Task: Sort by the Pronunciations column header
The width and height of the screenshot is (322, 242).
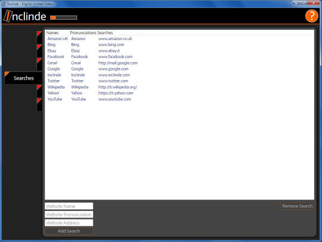Action: coord(83,33)
